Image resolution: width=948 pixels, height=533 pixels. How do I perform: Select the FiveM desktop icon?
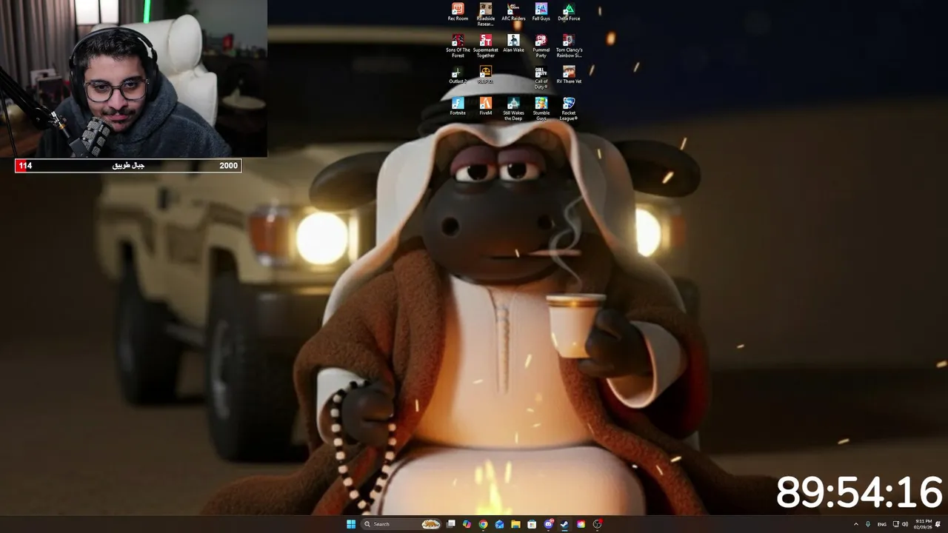pyautogui.click(x=485, y=107)
